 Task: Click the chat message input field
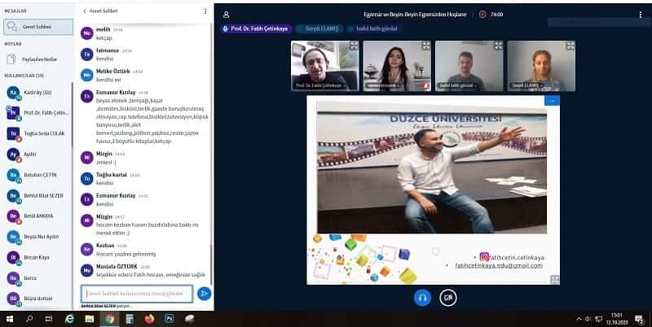[x=137, y=293]
